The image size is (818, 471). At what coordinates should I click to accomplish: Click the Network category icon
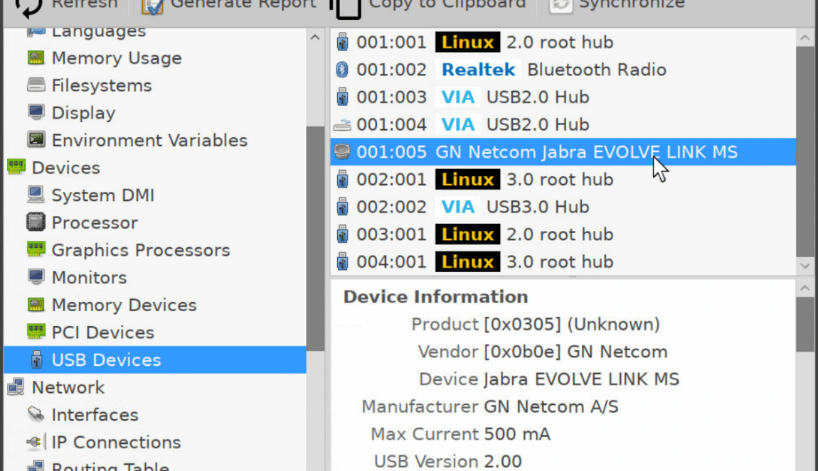(16, 386)
